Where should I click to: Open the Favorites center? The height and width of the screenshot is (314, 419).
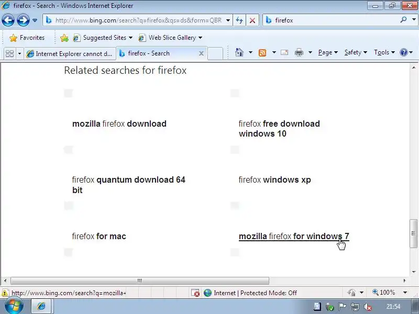27,38
